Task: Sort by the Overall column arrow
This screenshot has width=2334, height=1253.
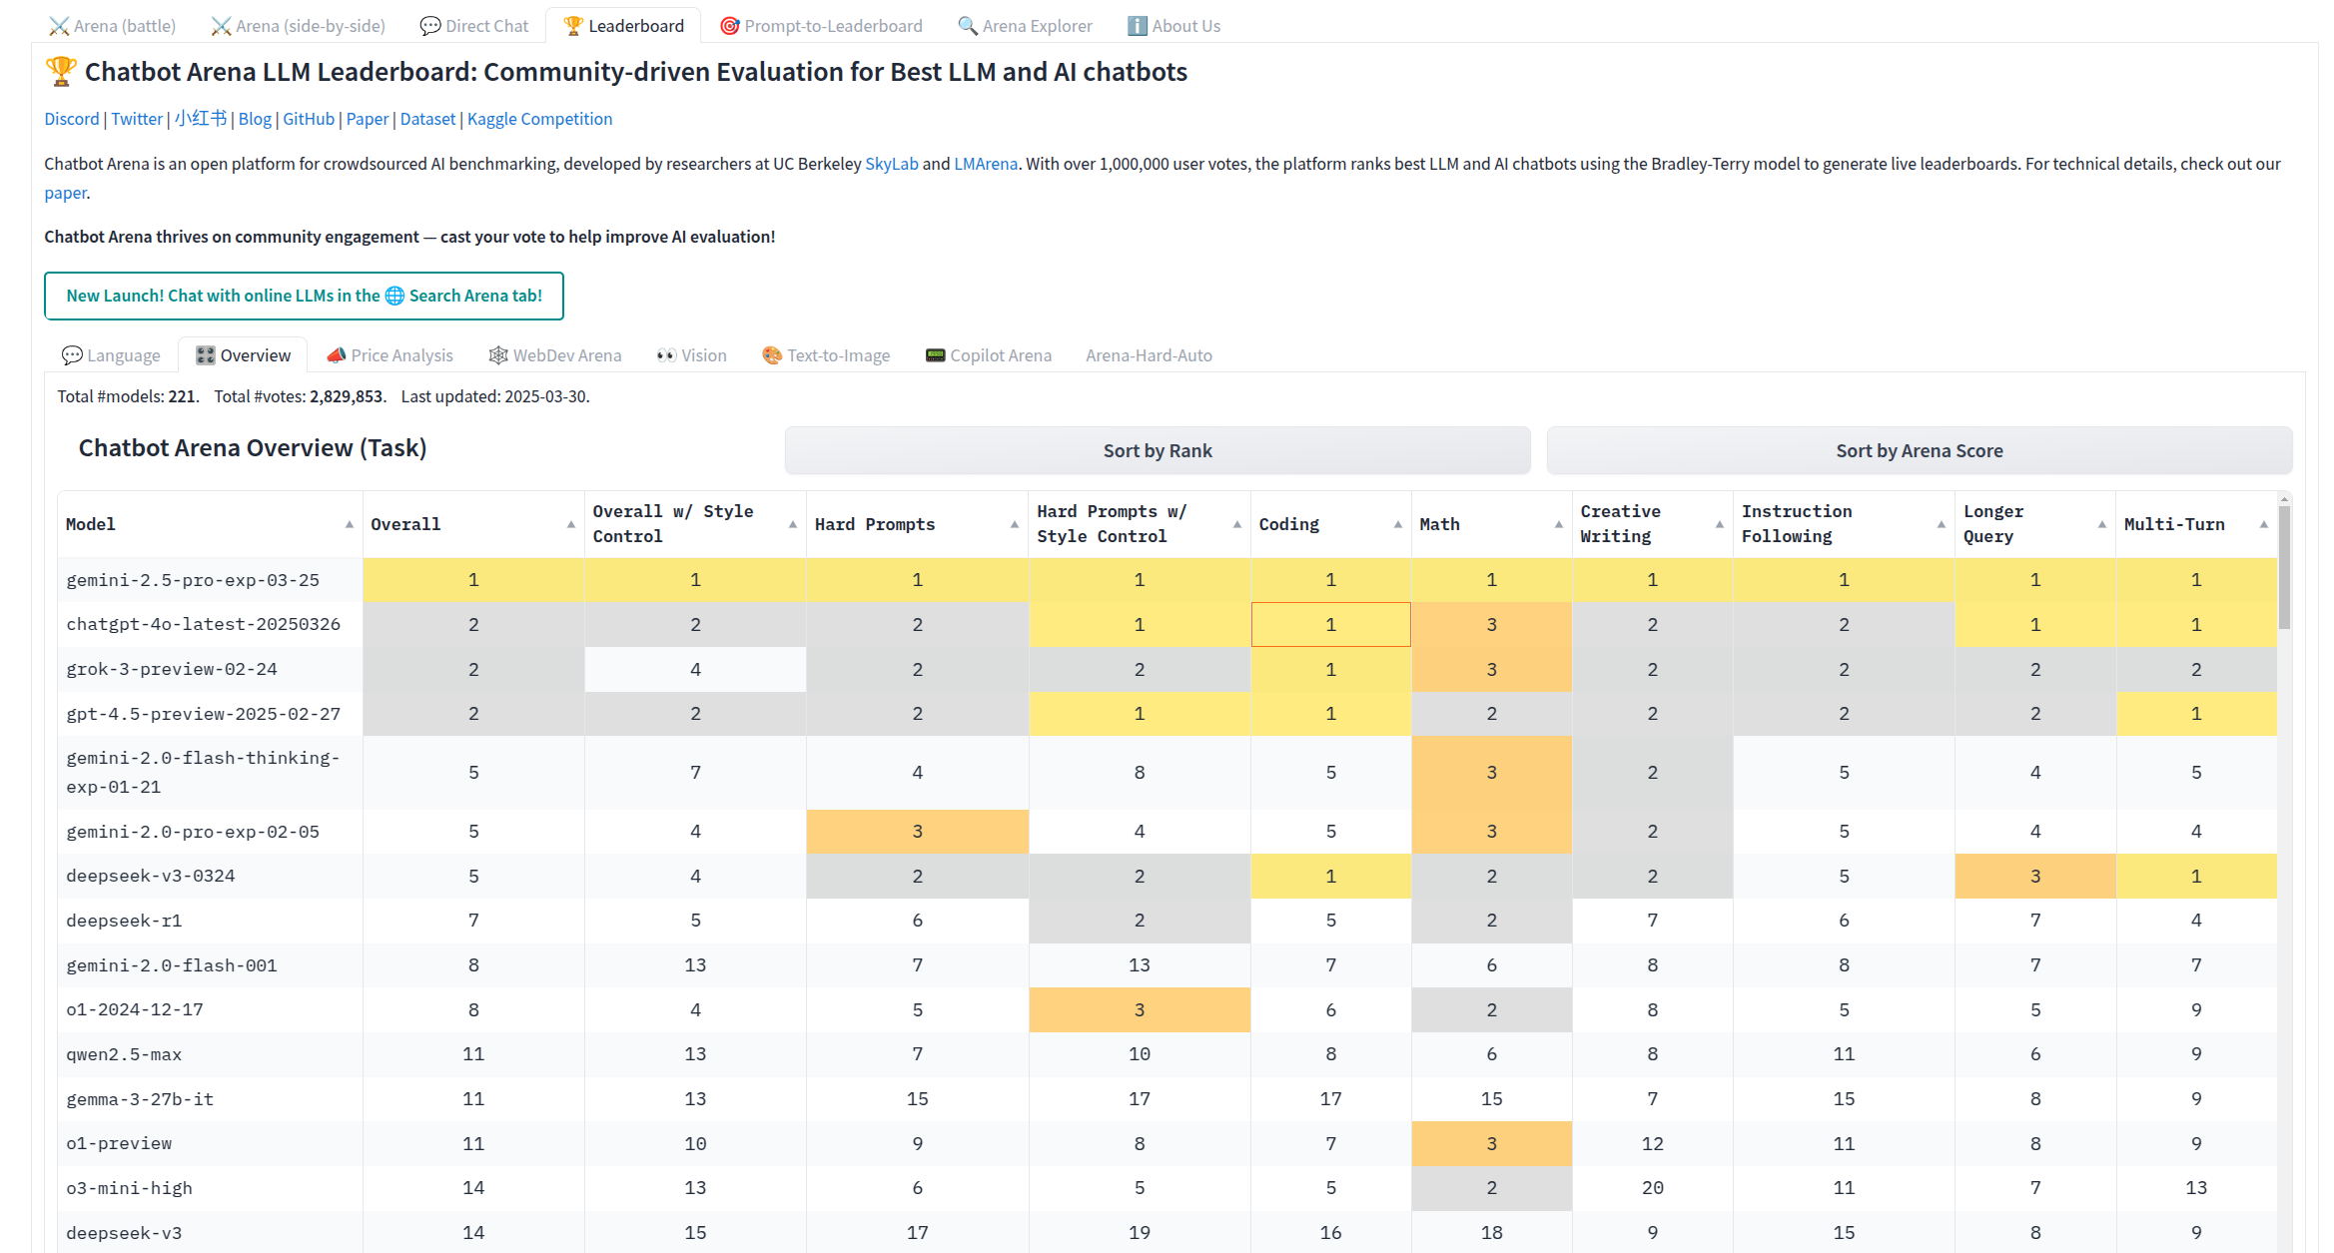Action: [x=570, y=524]
